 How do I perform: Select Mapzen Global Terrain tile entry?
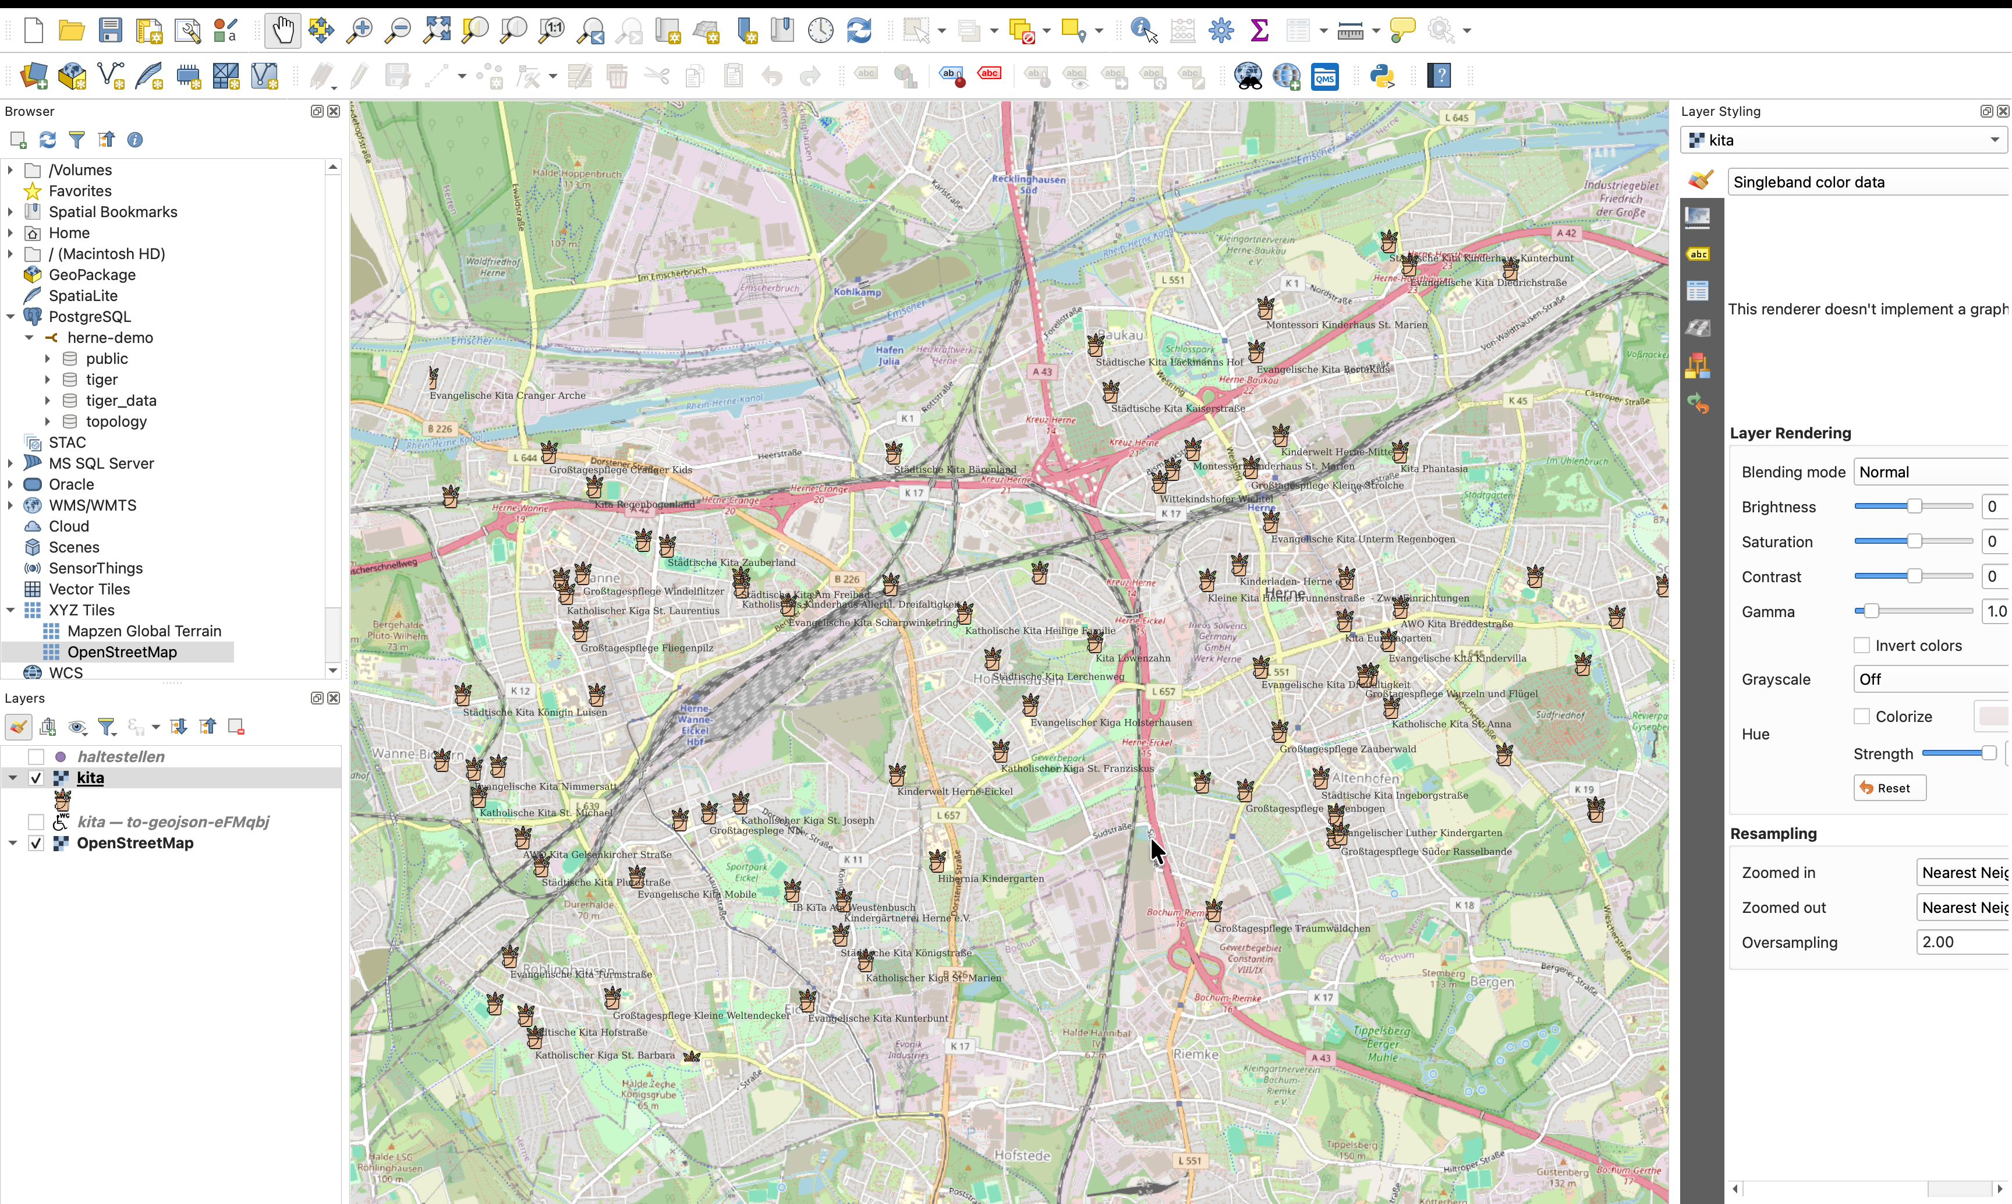tap(144, 631)
